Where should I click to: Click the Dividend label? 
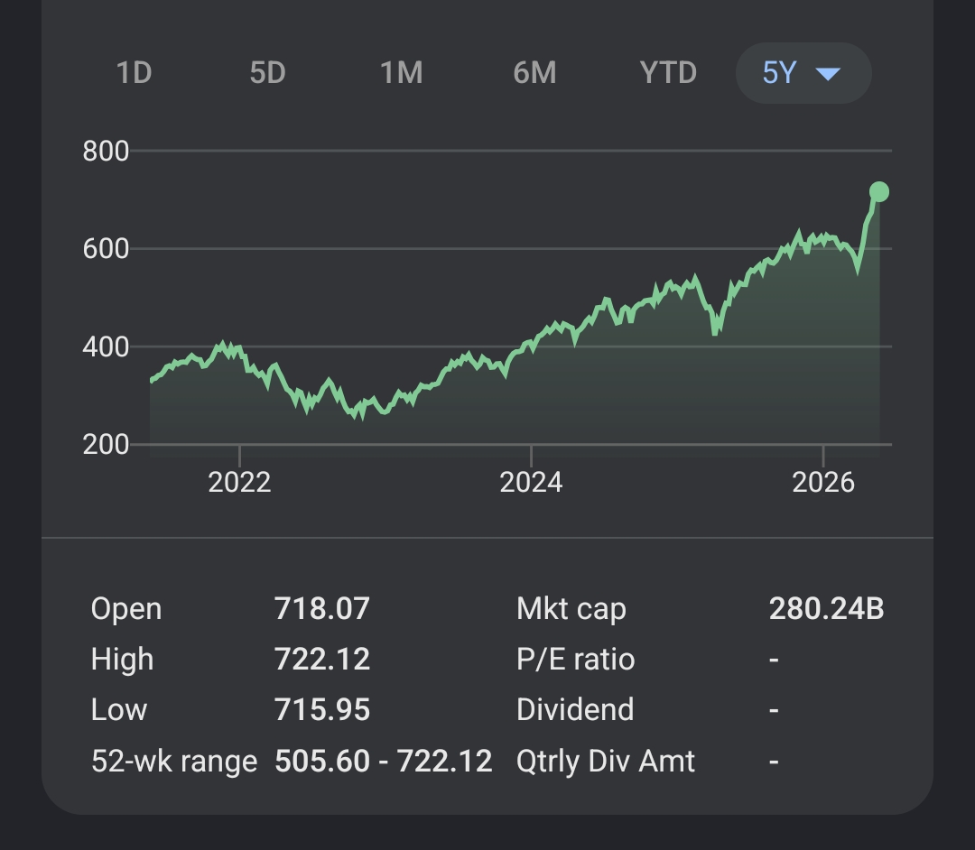pyautogui.click(x=575, y=709)
